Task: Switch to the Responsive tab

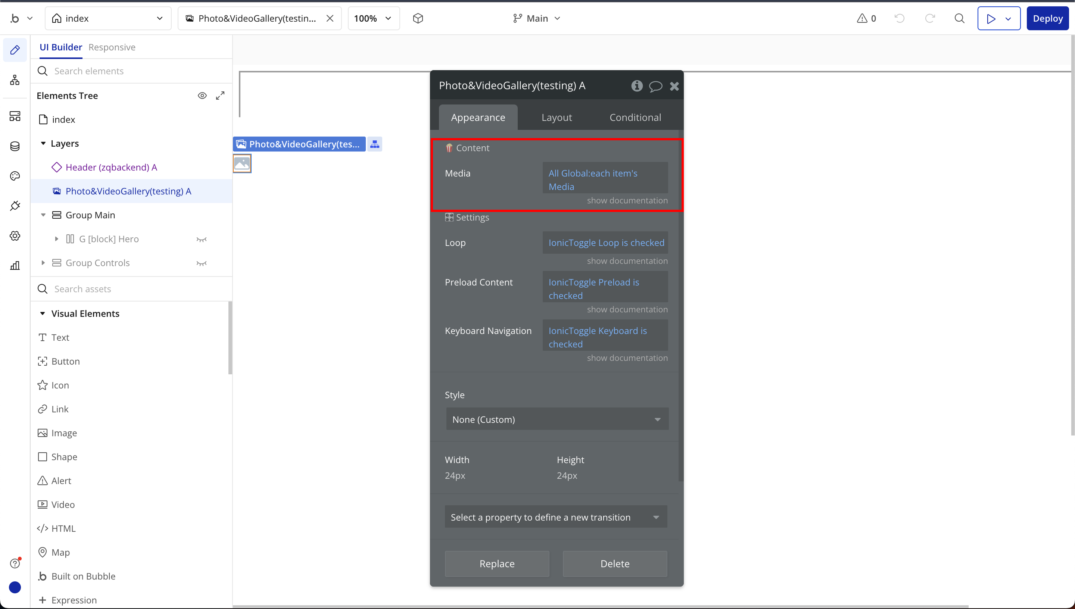Action: pos(112,47)
